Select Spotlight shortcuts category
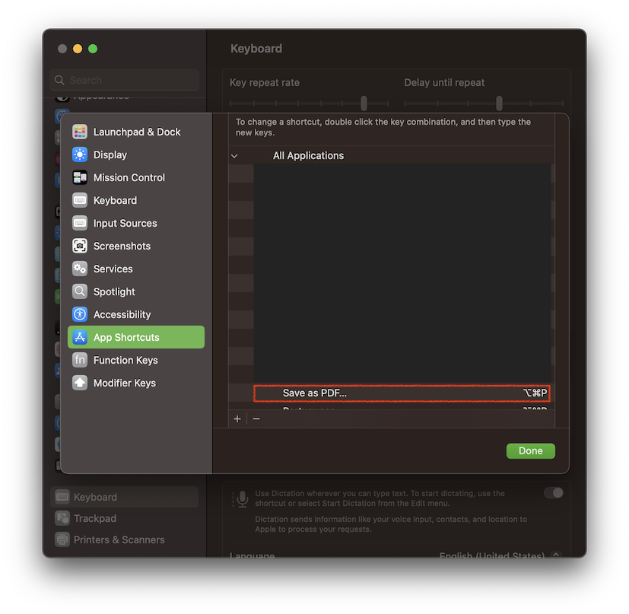629x614 pixels. 136,291
